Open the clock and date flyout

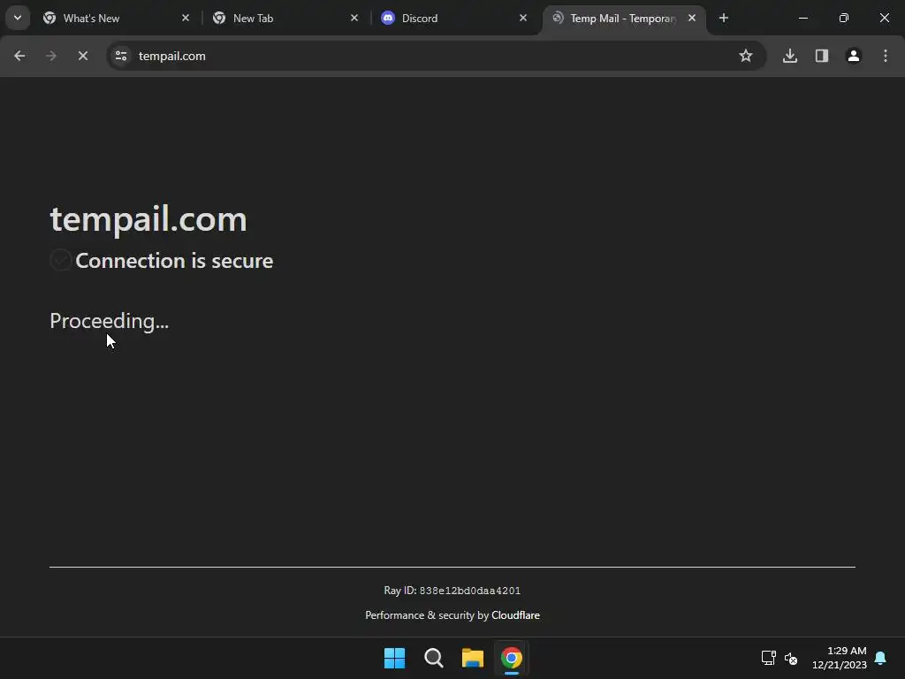(840, 658)
